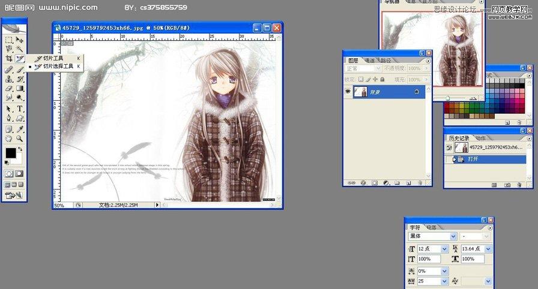Reset default foreground/background colors

pyautogui.click(x=7, y=162)
